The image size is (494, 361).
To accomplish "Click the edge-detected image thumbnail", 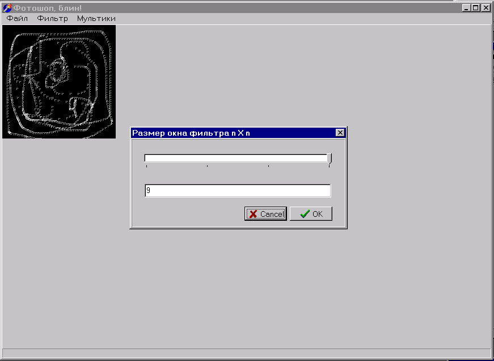I will point(59,82).
